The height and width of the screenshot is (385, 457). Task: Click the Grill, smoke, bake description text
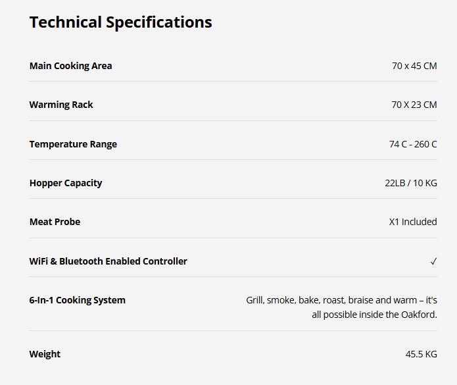click(x=341, y=300)
